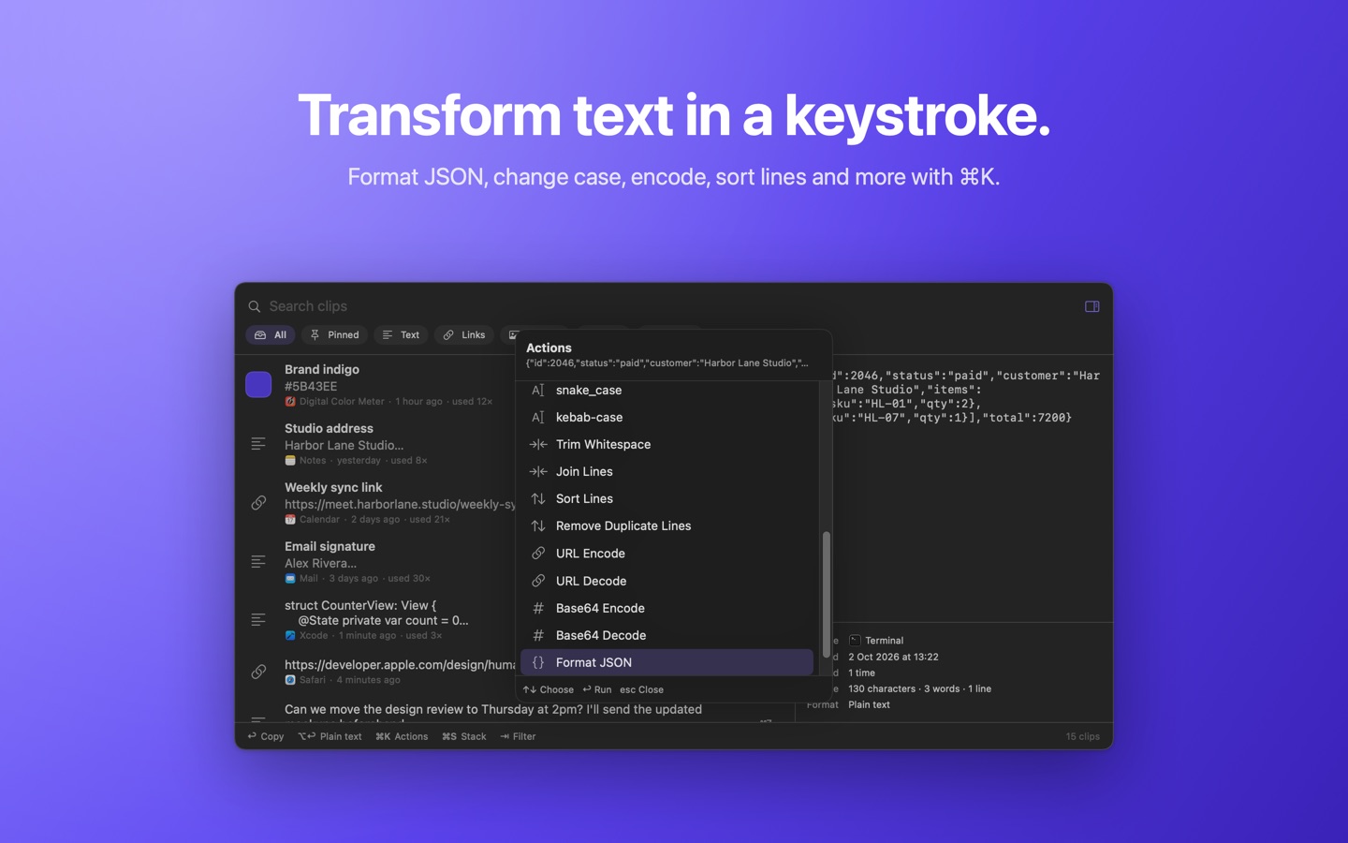Choose URL Encode action

(x=667, y=554)
